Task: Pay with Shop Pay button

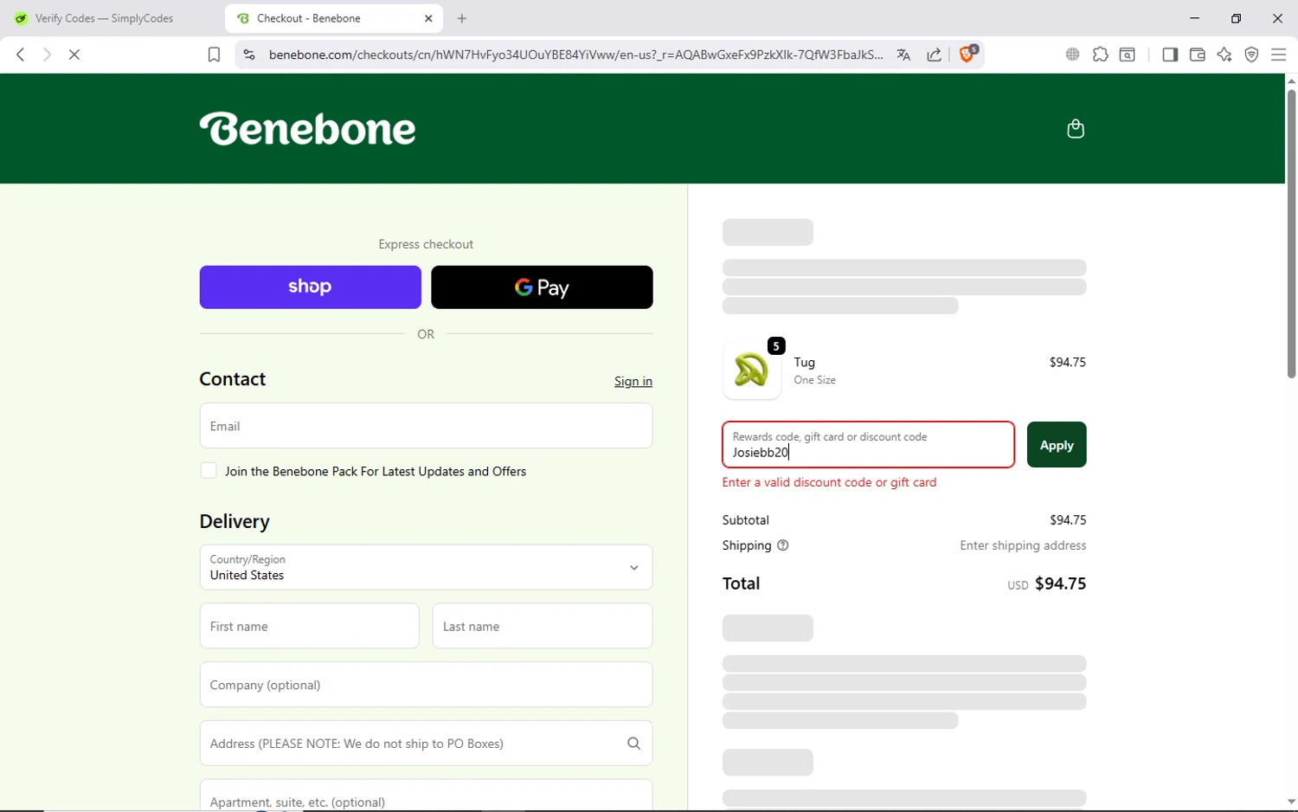Action: [310, 287]
